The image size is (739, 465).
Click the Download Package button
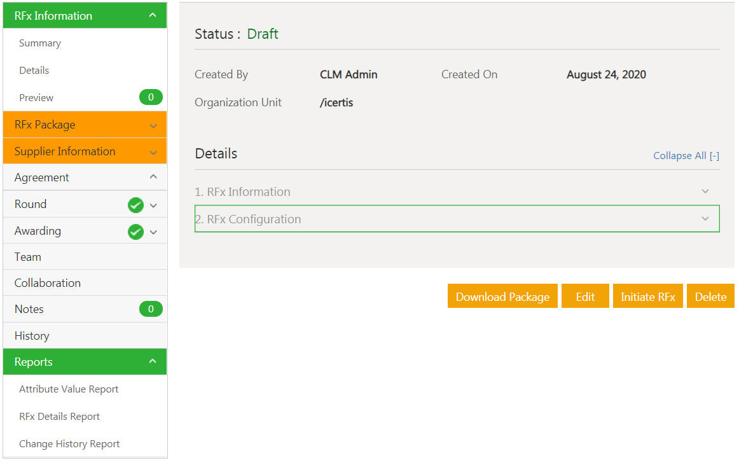(502, 296)
